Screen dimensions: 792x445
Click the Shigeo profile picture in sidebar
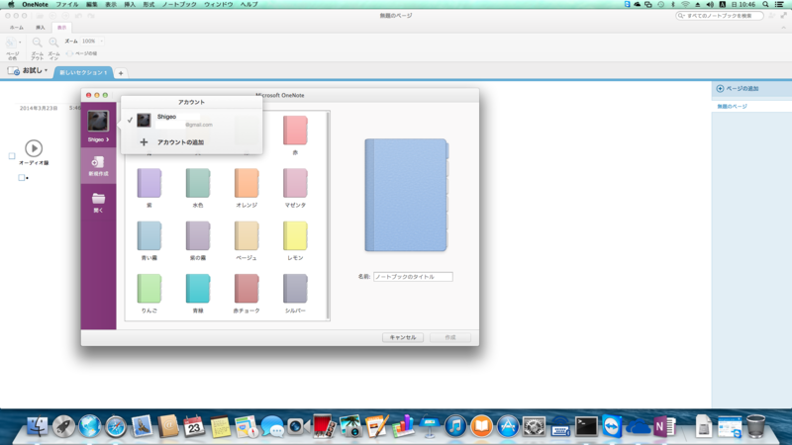[x=98, y=122]
